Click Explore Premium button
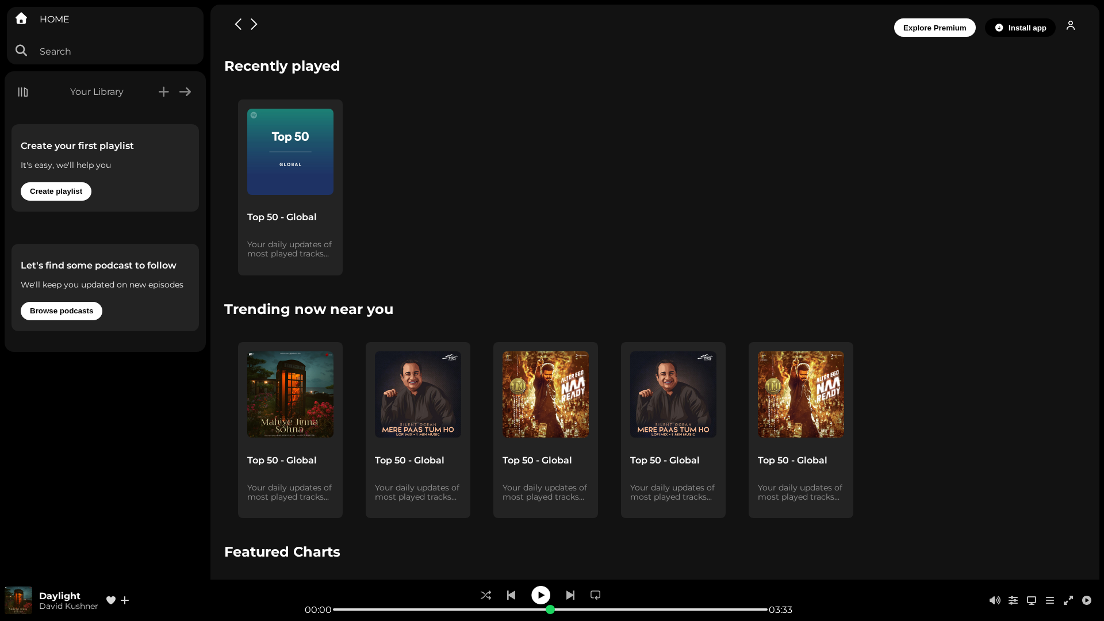This screenshot has height=621, width=1104. (934, 28)
